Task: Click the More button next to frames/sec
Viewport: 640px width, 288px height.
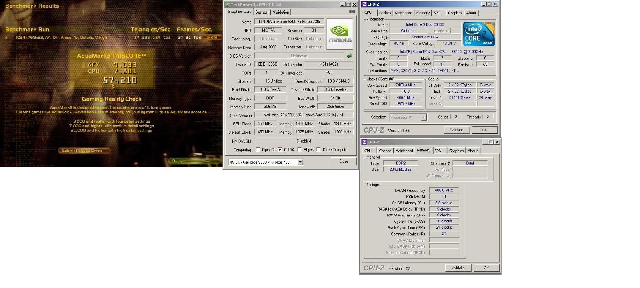Action: [212, 38]
